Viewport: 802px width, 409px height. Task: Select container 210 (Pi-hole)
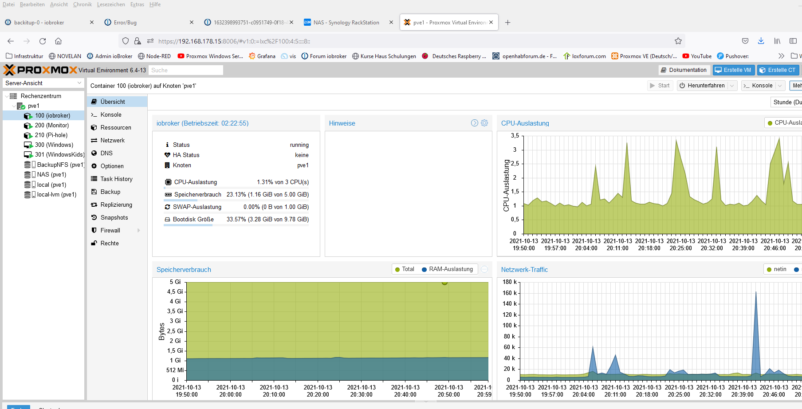(x=43, y=135)
